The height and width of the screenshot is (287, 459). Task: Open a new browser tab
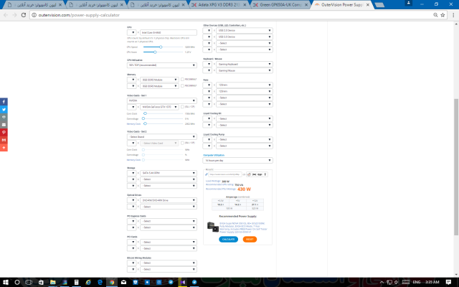[x=379, y=5]
